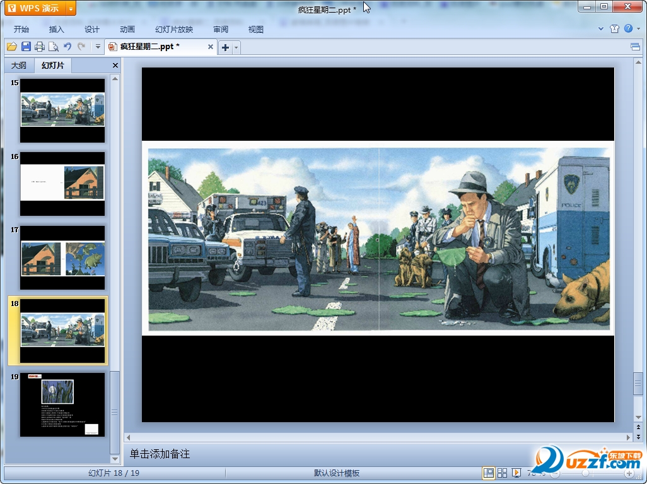Go to next slide with double-down arrow
647x484 pixels.
(638, 437)
